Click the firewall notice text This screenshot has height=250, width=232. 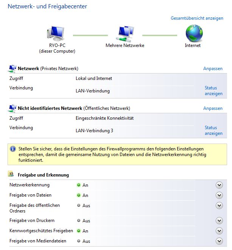coord(112,154)
